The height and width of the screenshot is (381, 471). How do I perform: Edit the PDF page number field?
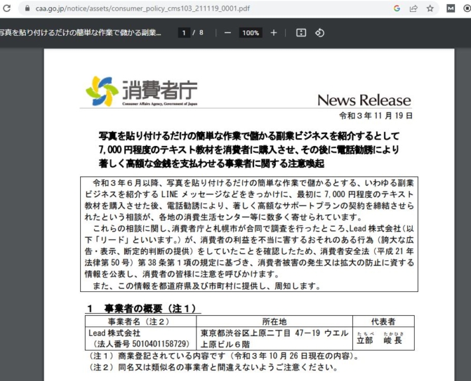pos(184,33)
